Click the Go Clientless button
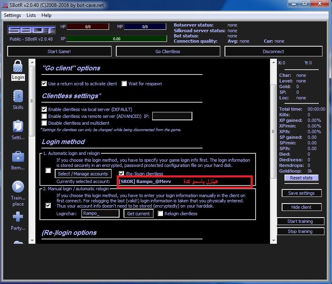Viewport: 332px width, 284px height. point(168,51)
